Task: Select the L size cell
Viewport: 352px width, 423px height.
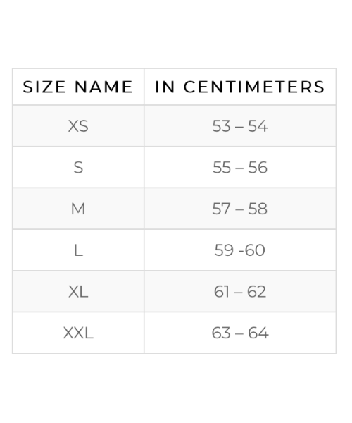Action: point(78,250)
